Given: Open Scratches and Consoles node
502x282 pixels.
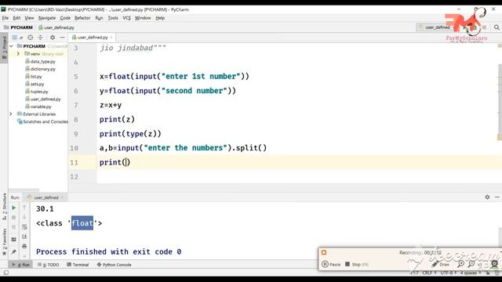Looking at the screenshot, I should click(42, 121).
